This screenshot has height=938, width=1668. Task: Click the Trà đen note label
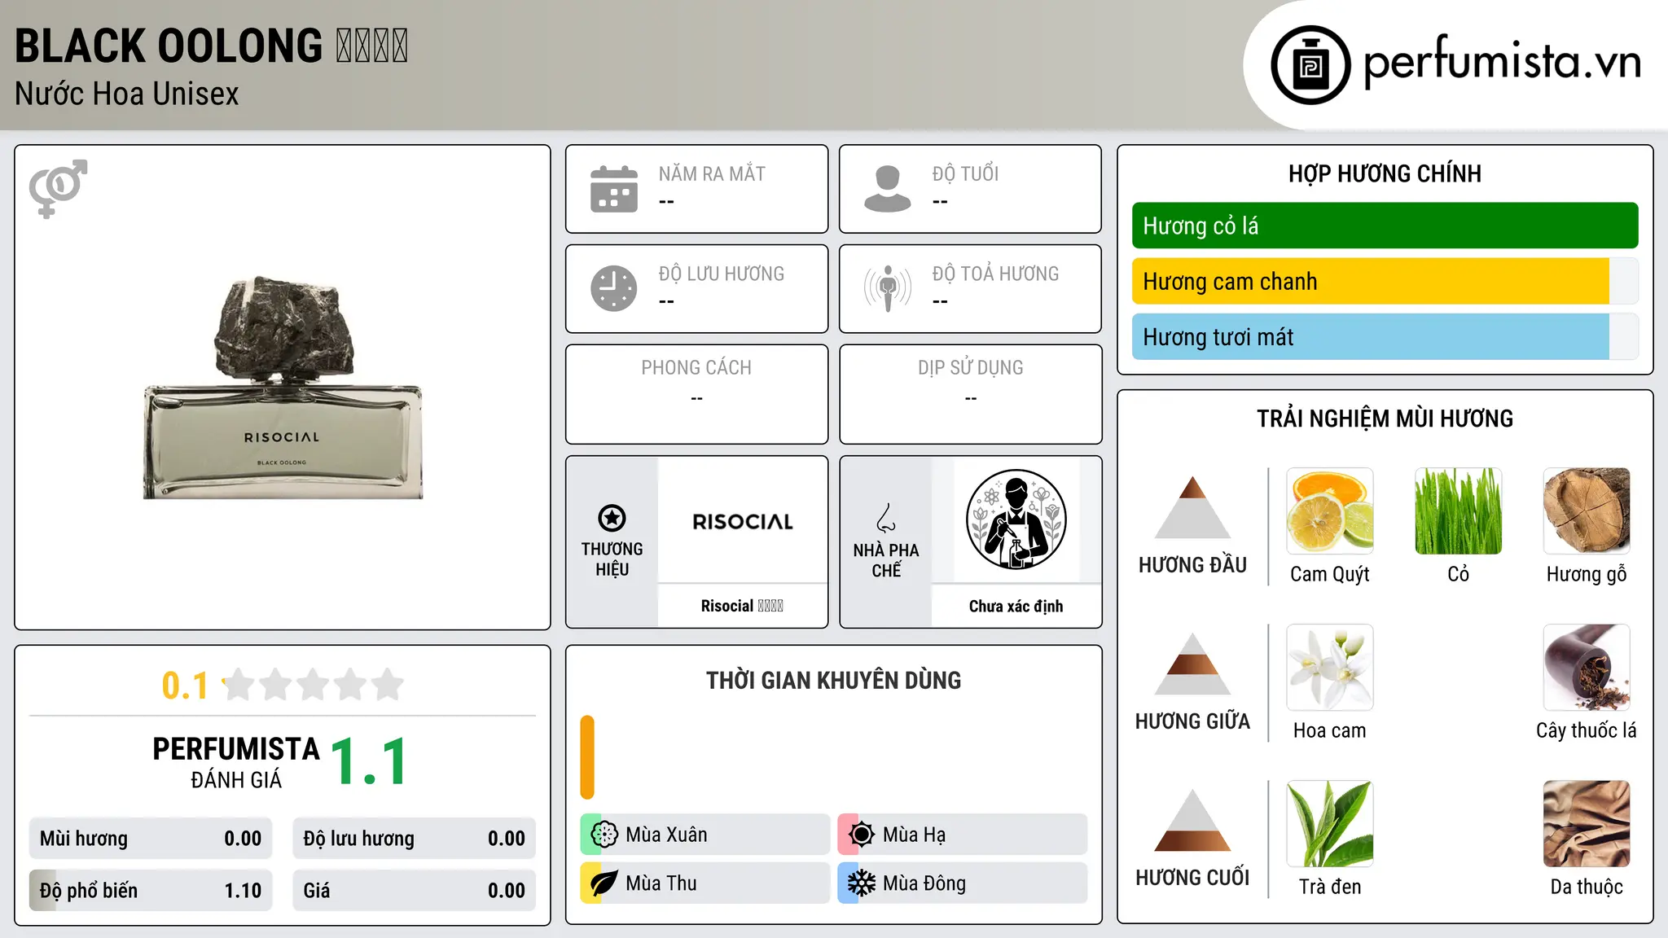(x=1330, y=887)
